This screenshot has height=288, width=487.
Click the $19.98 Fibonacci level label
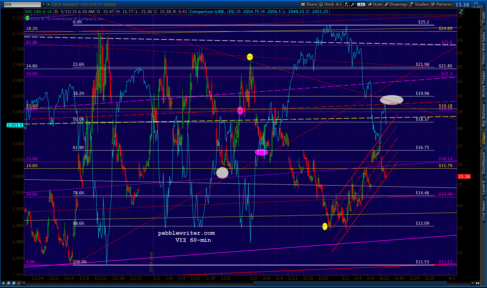(x=422, y=93)
